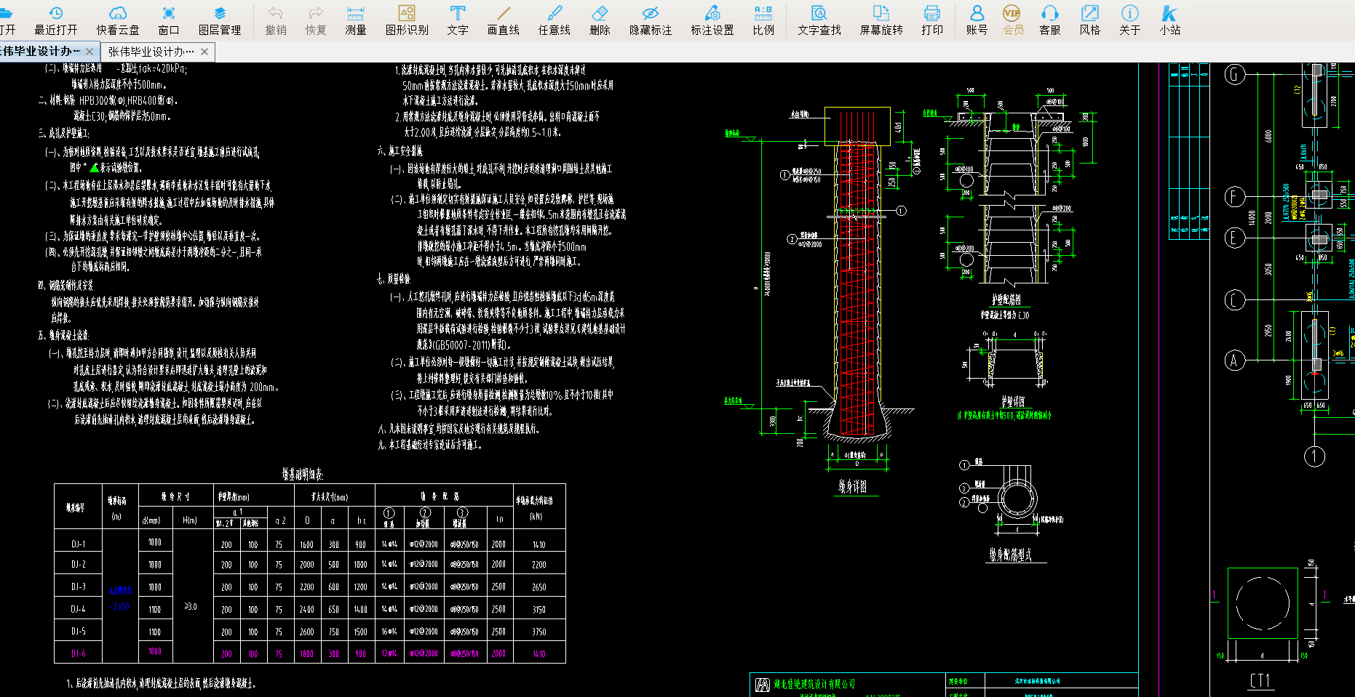
Task: Select the 画直线 draw line tool
Action: pyautogui.click(x=504, y=20)
